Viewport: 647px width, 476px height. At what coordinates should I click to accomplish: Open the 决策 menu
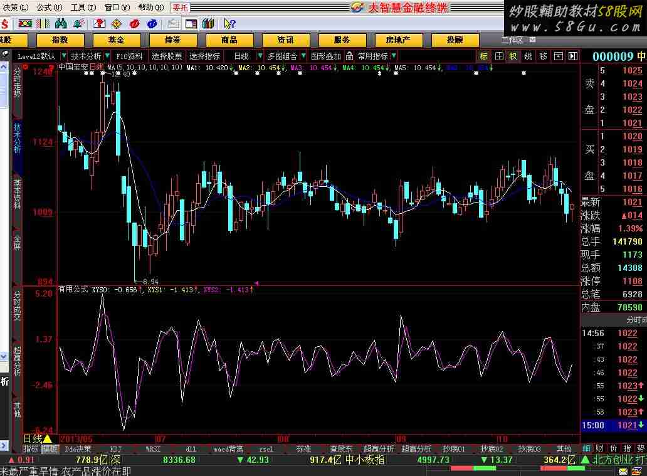point(16,7)
